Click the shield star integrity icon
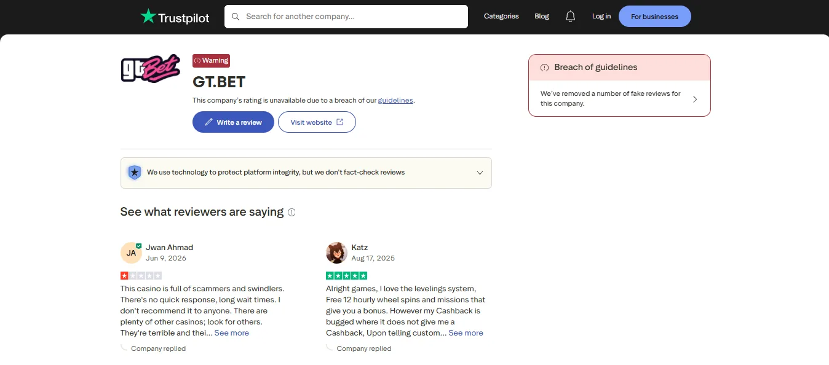Viewport: 829px width, 365px height. [134, 173]
